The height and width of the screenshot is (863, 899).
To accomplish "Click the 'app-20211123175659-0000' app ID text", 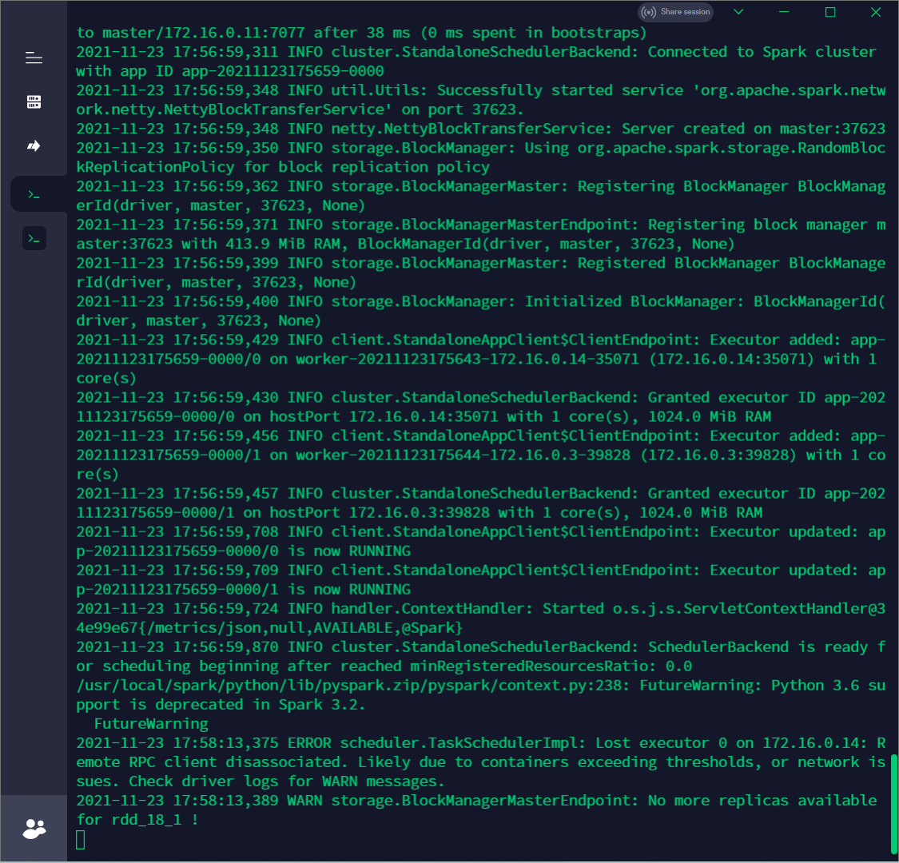I will [283, 71].
